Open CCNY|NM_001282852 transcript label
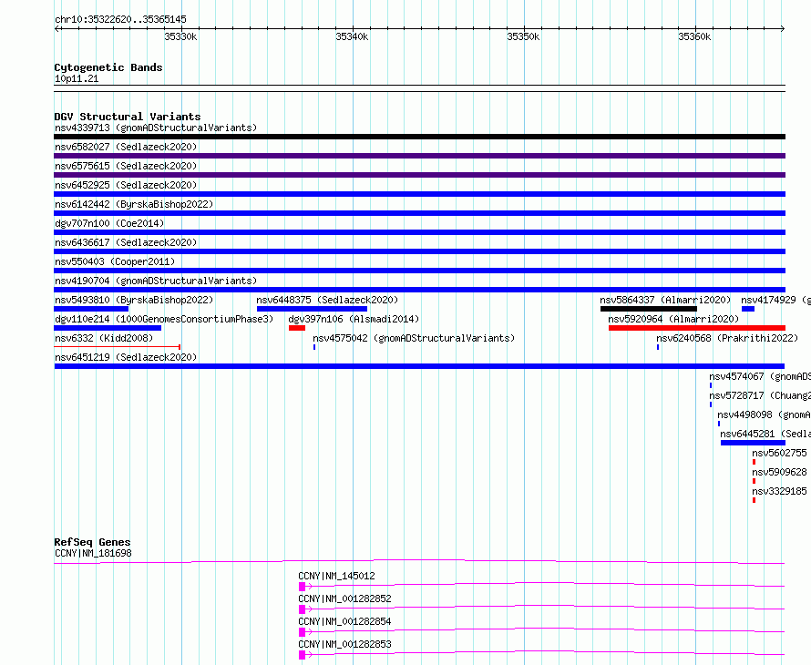Viewport: 811px width, 665px height. pyautogui.click(x=344, y=598)
